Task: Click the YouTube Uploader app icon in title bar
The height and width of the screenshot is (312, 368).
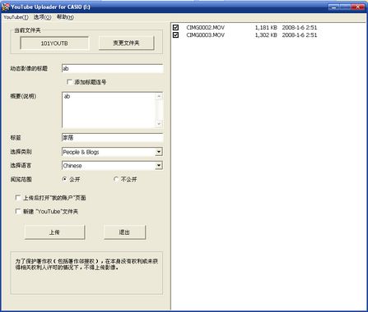Action: click(x=5, y=7)
